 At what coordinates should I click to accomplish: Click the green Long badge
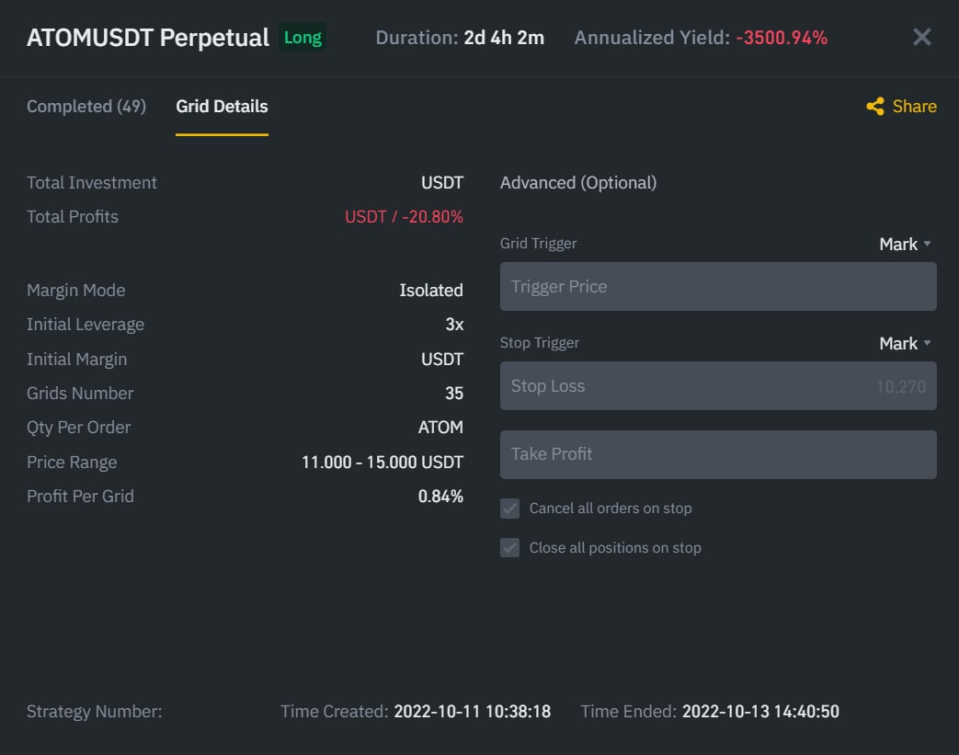point(303,38)
